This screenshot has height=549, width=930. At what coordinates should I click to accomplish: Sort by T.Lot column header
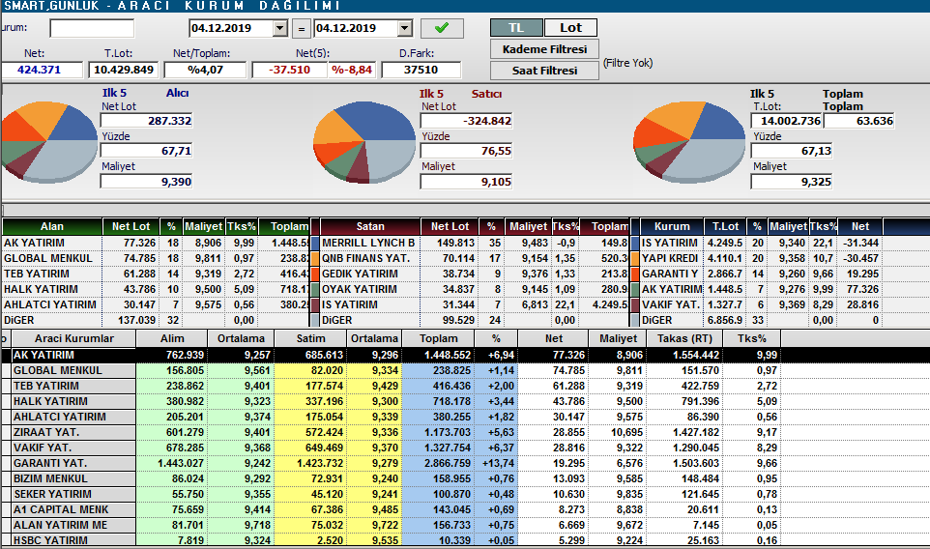coord(725,226)
